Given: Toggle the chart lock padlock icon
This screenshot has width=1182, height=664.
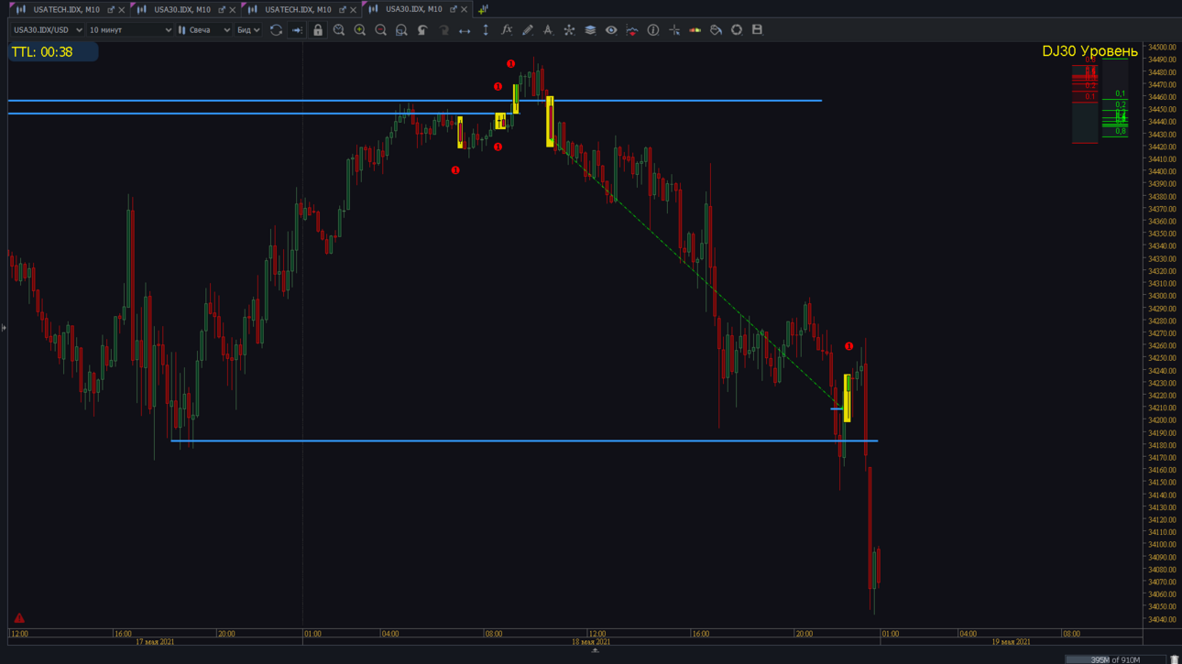Looking at the screenshot, I should tap(318, 30).
